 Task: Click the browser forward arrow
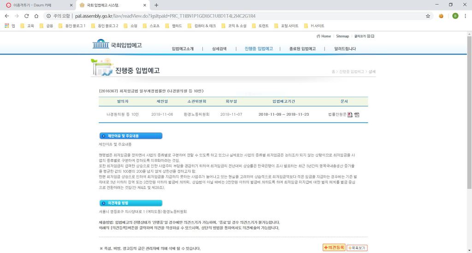click(x=17, y=16)
